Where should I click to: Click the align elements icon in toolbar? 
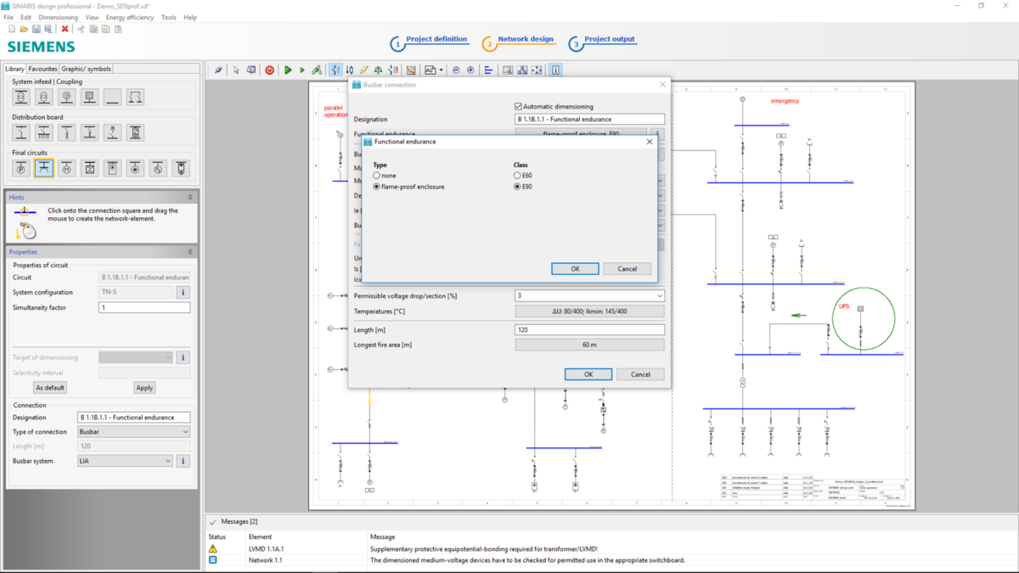click(488, 70)
